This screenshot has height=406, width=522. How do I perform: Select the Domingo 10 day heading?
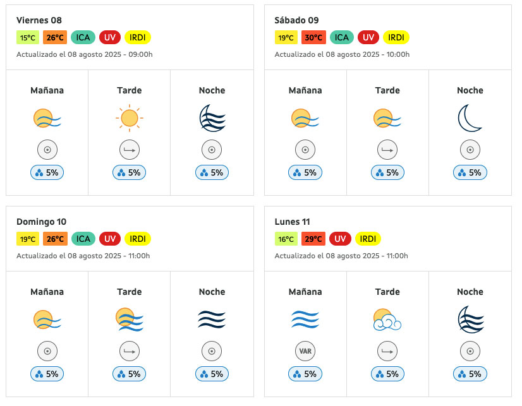click(x=41, y=222)
